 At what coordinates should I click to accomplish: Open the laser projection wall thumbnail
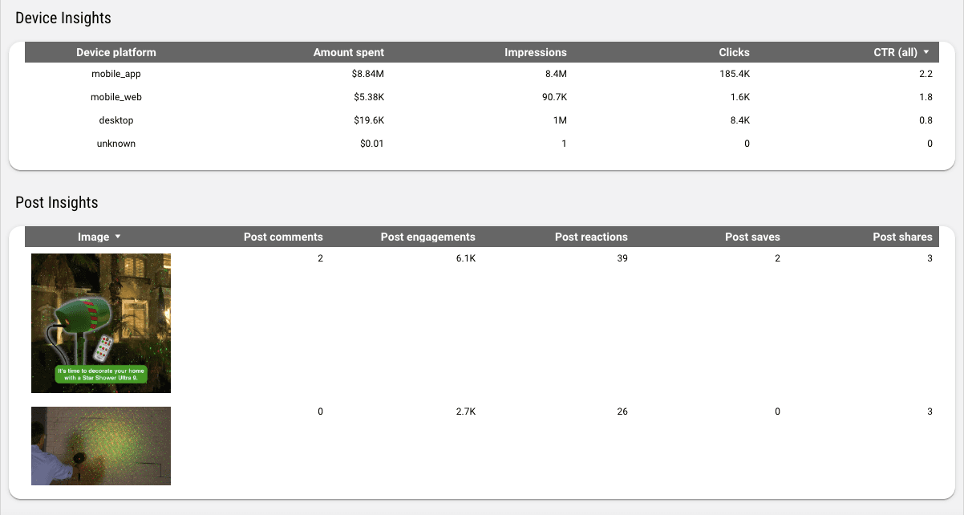tap(101, 446)
